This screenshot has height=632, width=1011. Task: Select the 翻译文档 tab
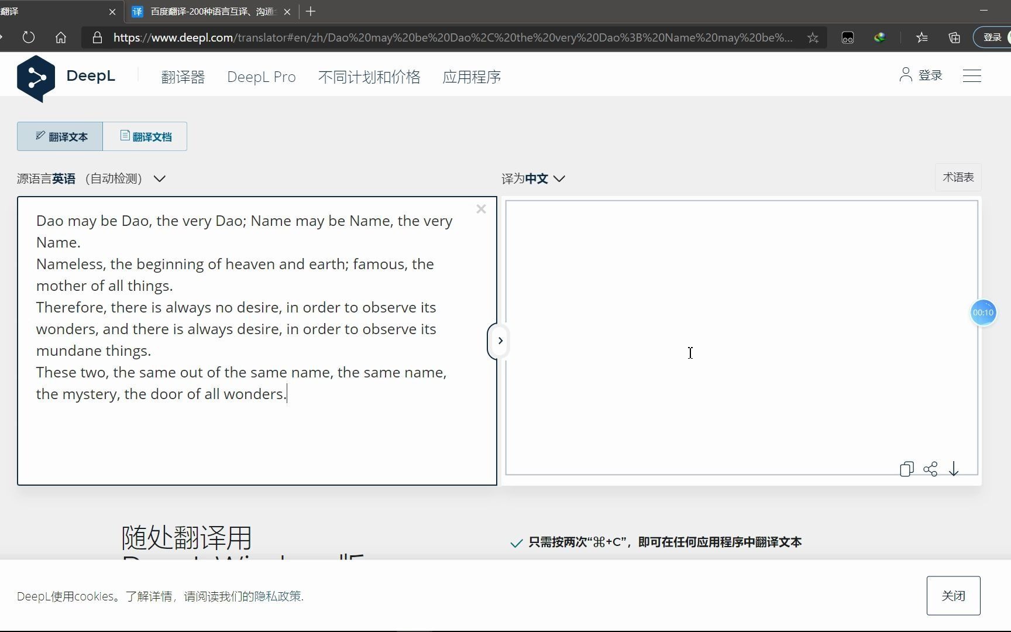[145, 136]
